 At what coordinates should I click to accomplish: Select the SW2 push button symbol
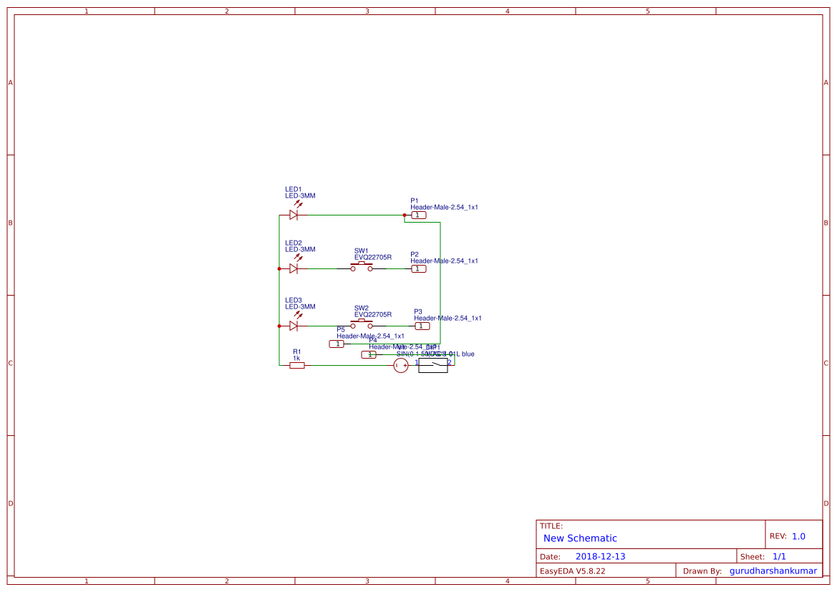point(362,325)
